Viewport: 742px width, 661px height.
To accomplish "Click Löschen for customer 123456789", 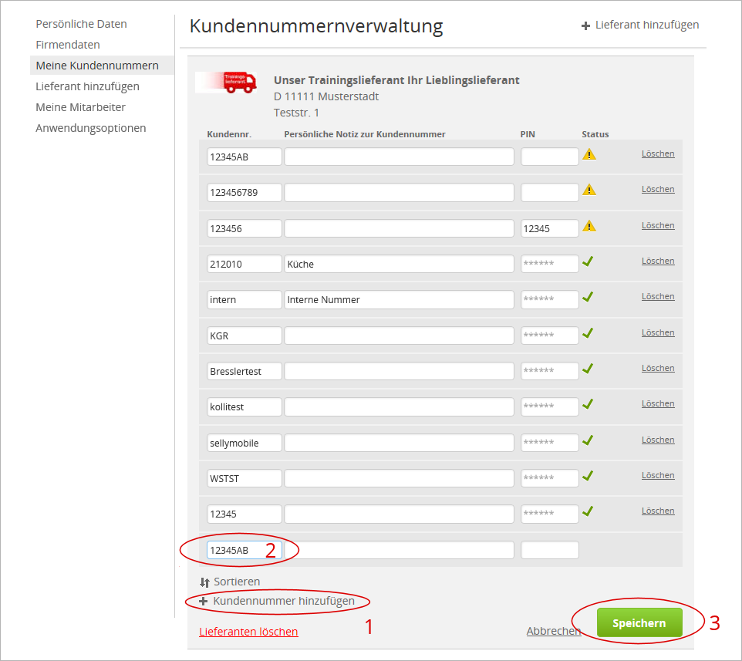I will [x=658, y=189].
